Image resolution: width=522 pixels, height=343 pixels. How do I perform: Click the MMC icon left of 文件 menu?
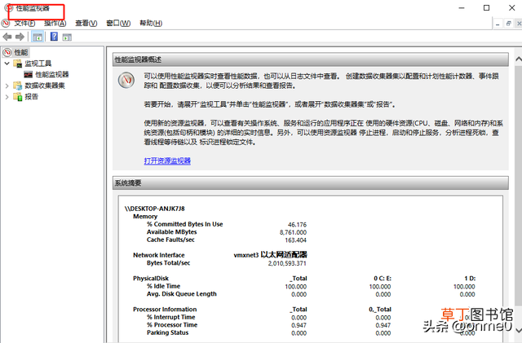point(6,23)
